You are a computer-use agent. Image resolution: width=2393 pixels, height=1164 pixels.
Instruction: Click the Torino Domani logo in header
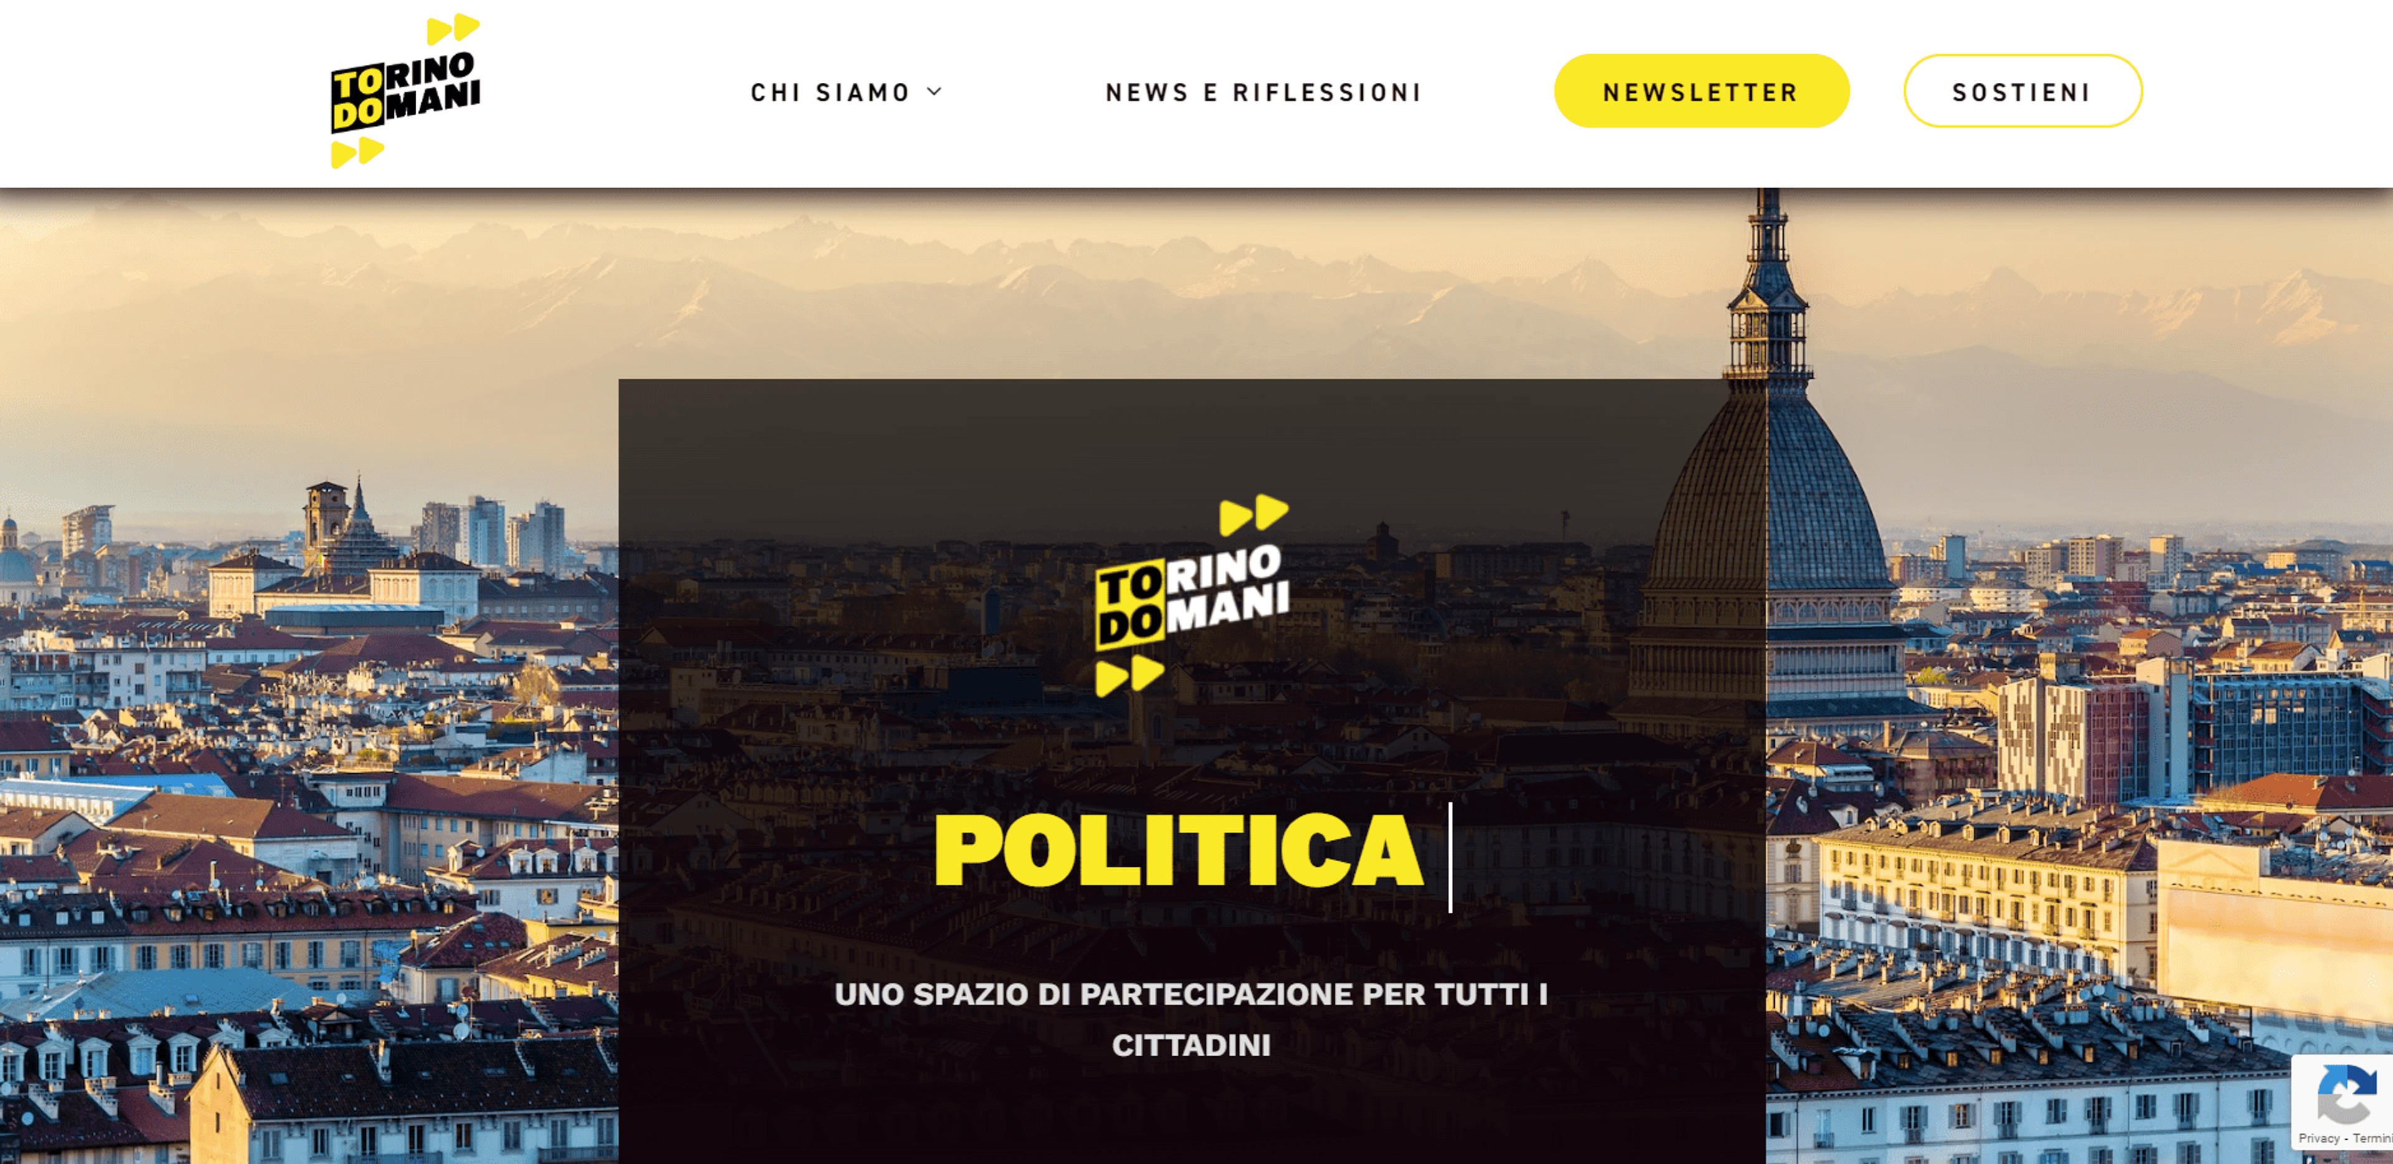coord(406,90)
